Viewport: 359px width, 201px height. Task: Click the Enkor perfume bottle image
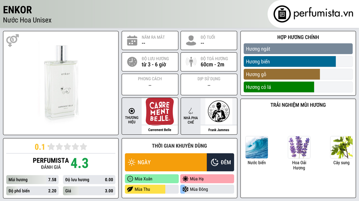pos(61,82)
